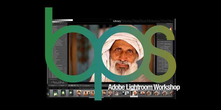The image size is (221, 110).
Task: Switch to Grid view icon in toolbar
Action: [69, 85]
